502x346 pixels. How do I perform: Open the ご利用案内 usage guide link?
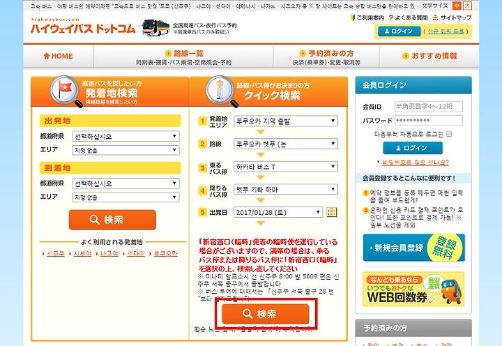(x=367, y=18)
